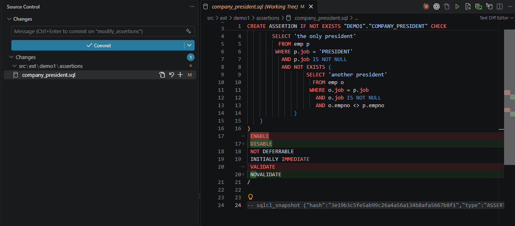This screenshot has height=226, width=515.
Task: Click the breadcrumb database file icon
Action: click(288, 18)
